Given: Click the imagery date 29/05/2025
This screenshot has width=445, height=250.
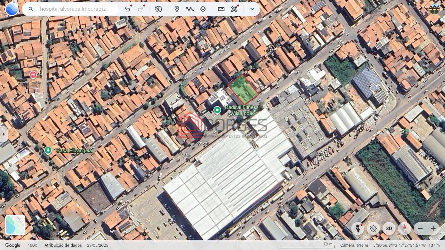Looking at the screenshot, I should (x=98, y=245).
